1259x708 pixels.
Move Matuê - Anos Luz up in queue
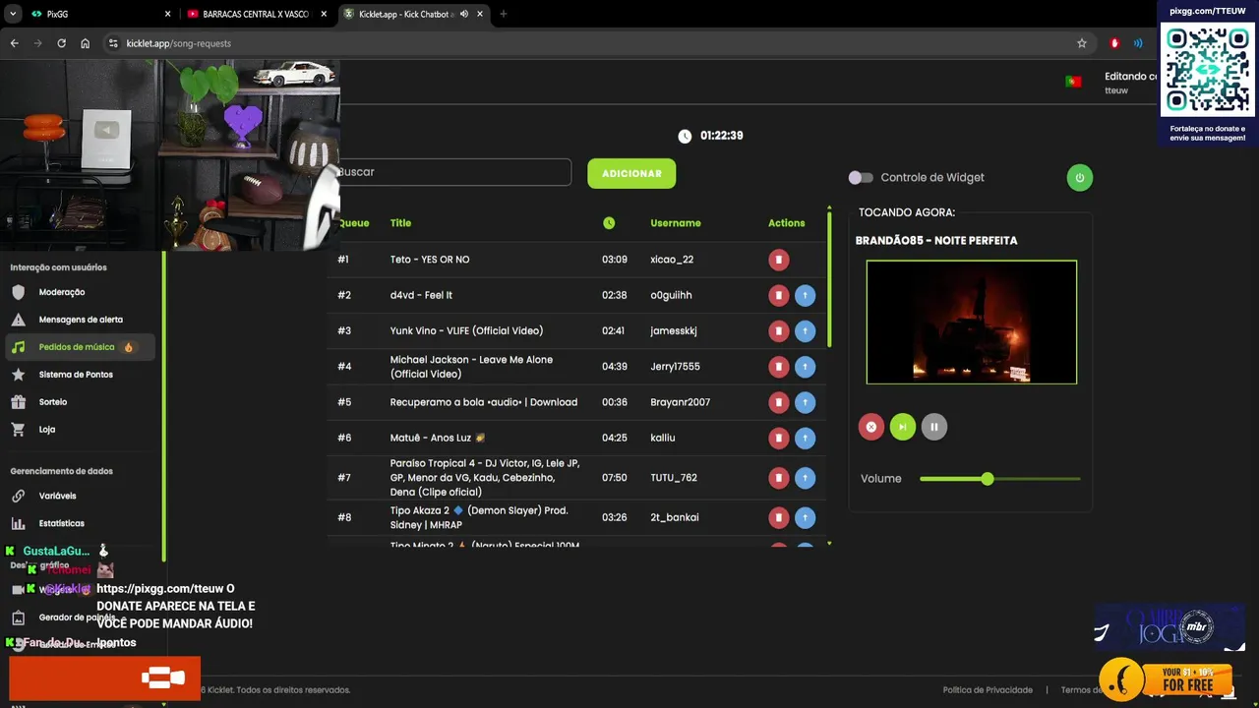pyautogui.click(x=805, y=438)
